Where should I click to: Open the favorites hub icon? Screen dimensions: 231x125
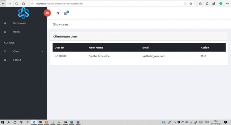[200, 4]
